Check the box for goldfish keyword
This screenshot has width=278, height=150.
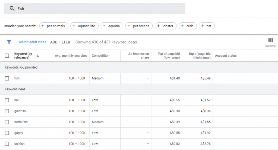7,111
